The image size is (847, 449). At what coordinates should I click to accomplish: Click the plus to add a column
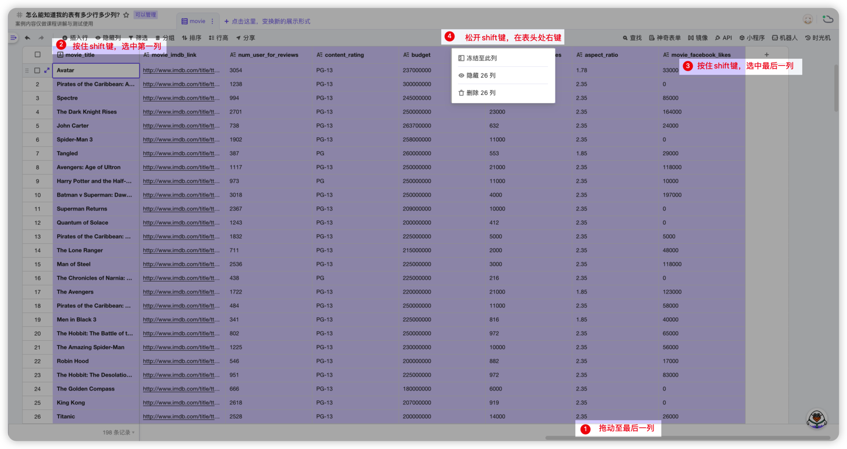click(x=766, y=55)
